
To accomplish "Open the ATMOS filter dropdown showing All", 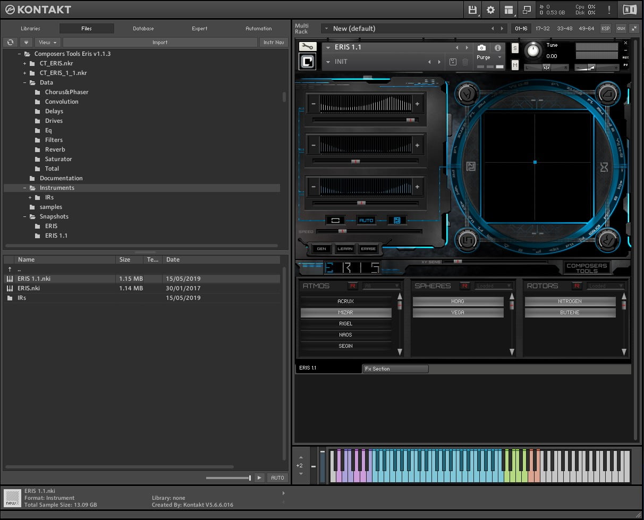I will [382, 286].
